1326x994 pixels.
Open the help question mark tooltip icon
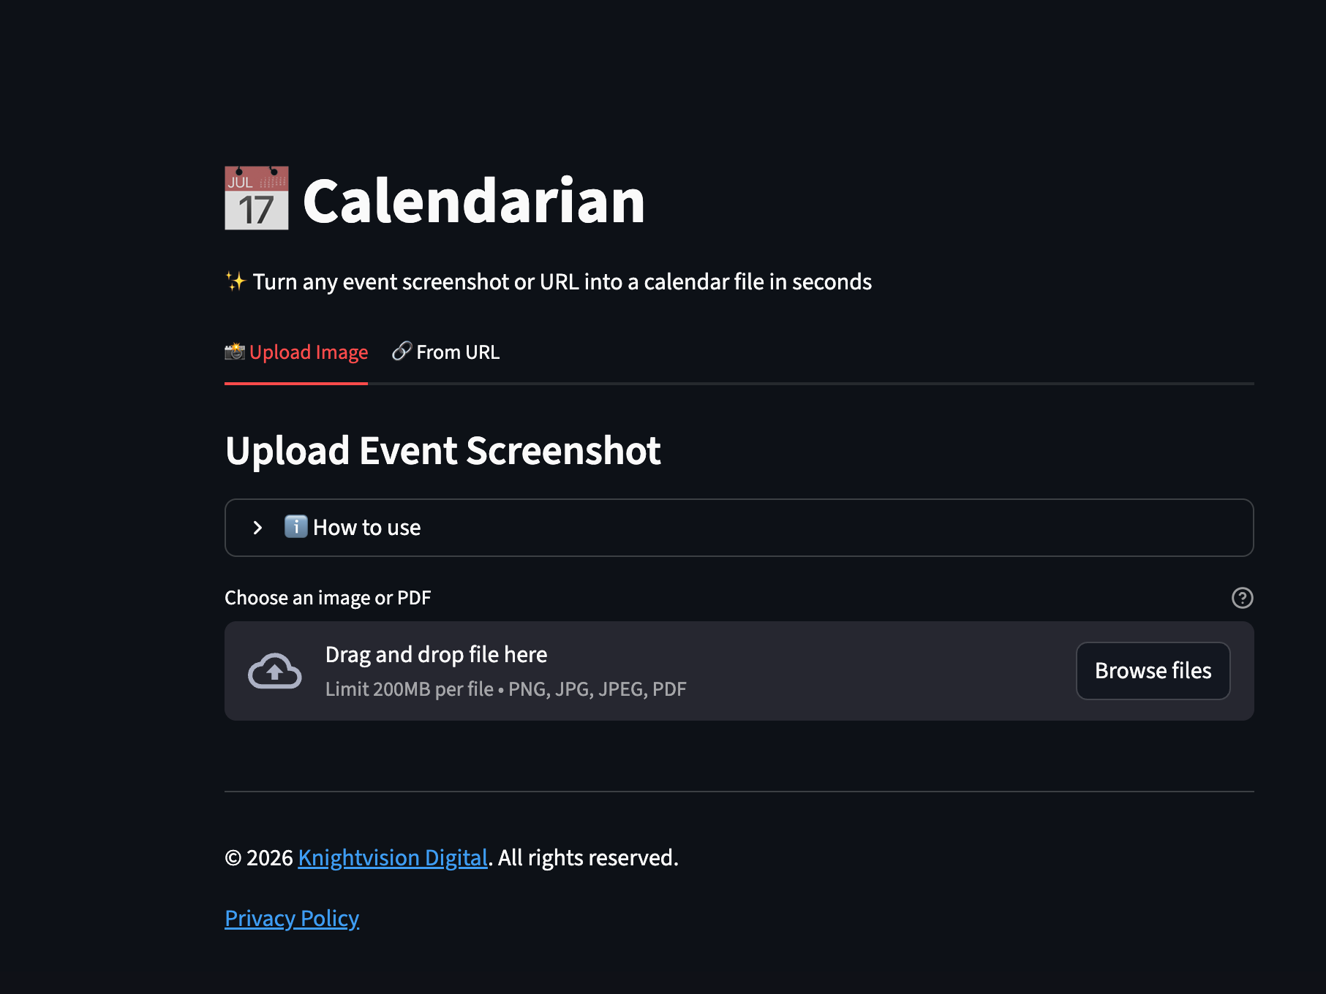[1242, 598]
